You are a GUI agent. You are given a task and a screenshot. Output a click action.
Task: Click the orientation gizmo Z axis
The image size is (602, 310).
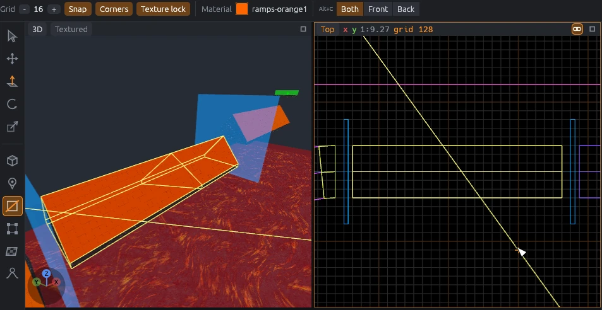(47, 273)
